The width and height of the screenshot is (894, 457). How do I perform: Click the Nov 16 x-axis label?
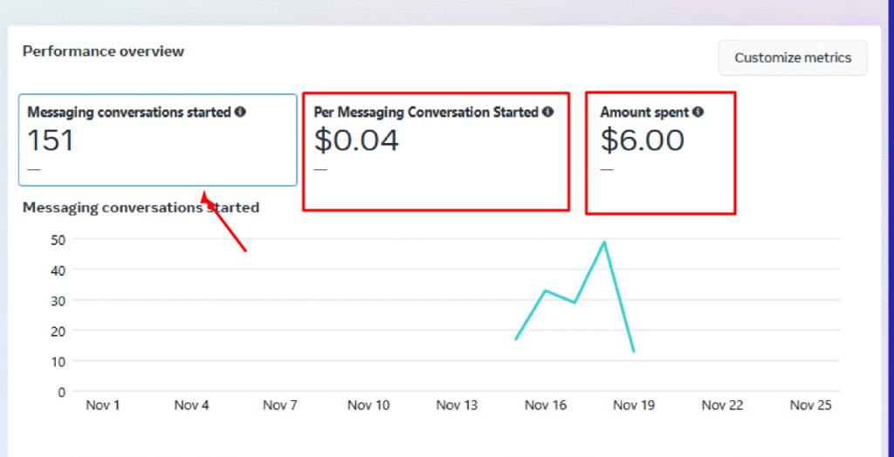546,405
